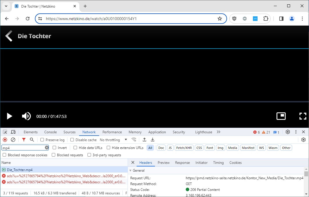309x197 pixels.
Task: Tick the Hide data URLs checkbox
Action: (75, 148)
